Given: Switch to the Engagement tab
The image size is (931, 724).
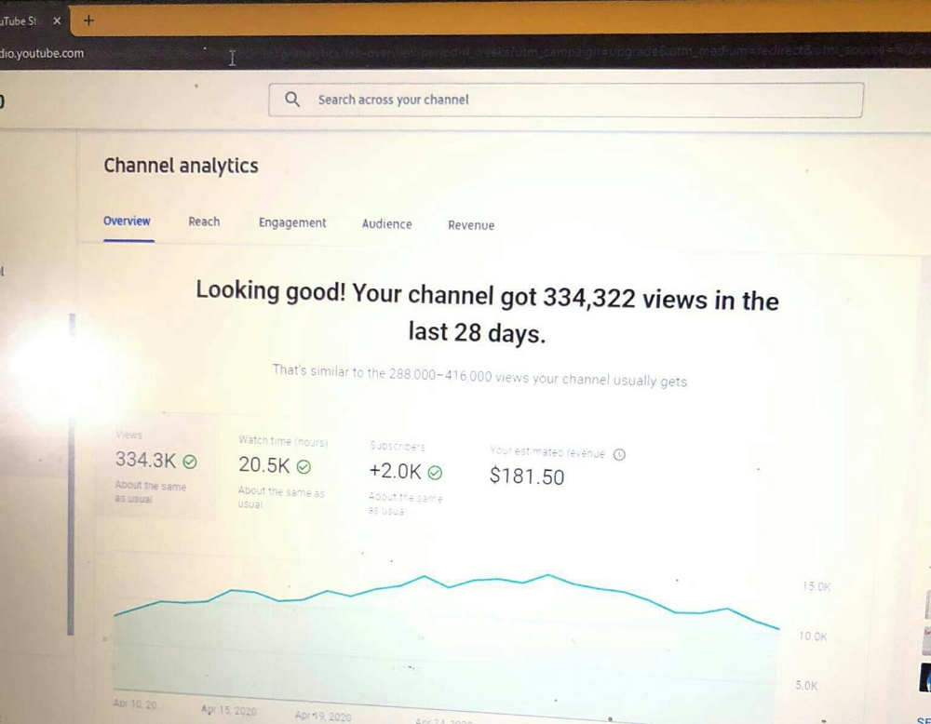Looking at the screenshot, I should (292, 223).
